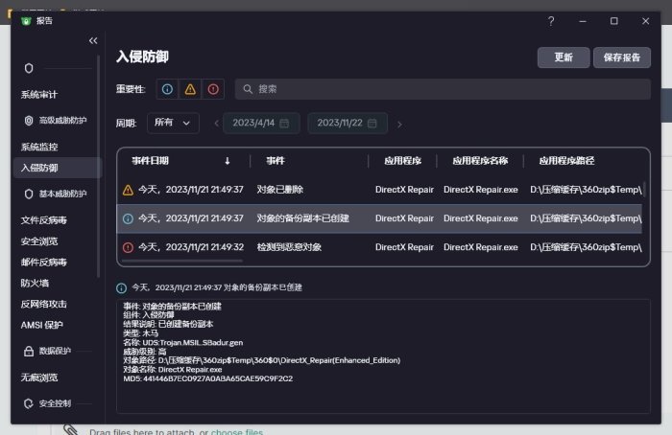
Task: Open 安全浏览 report in sidebar
Action: click(x=39, y=241)
